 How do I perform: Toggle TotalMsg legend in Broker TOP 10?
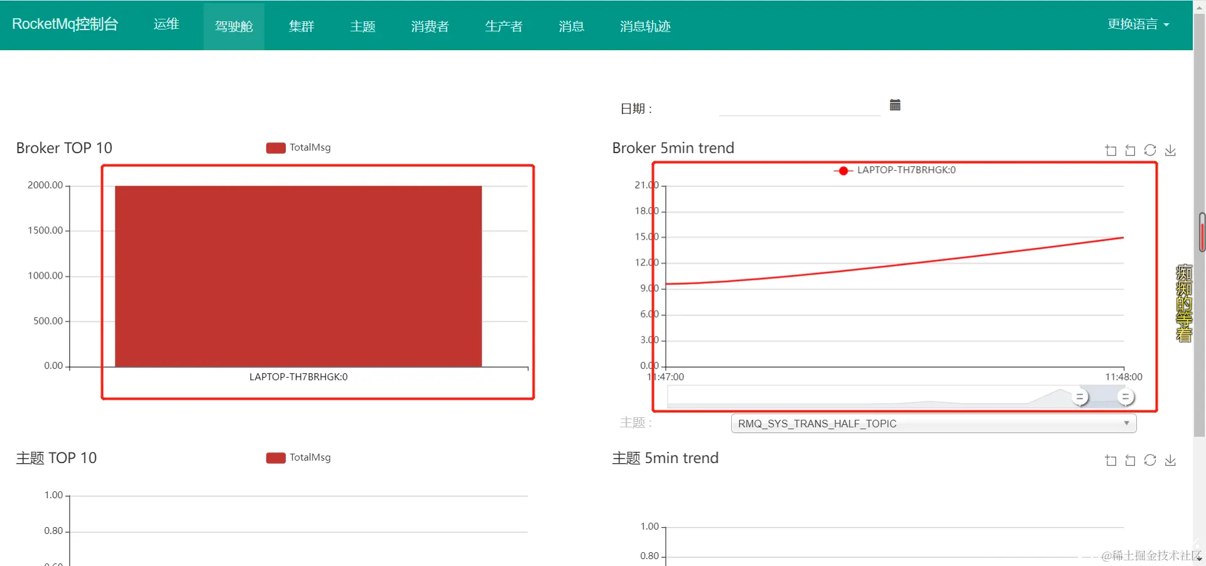pyautogui.click(x=298, y=147)
